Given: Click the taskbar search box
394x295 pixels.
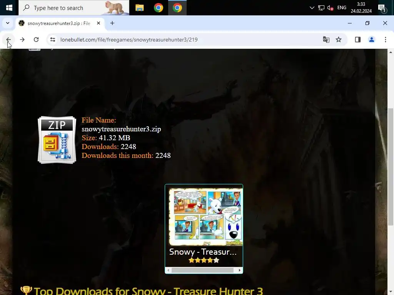Looking at the screenshot, I should [74, 8].
